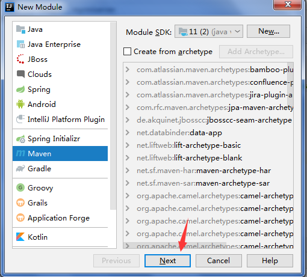307x277 pixels.
Task: Select de.akquinet.jbosscc:jbosscc-seam-archetype row
Action: [208, 120]
